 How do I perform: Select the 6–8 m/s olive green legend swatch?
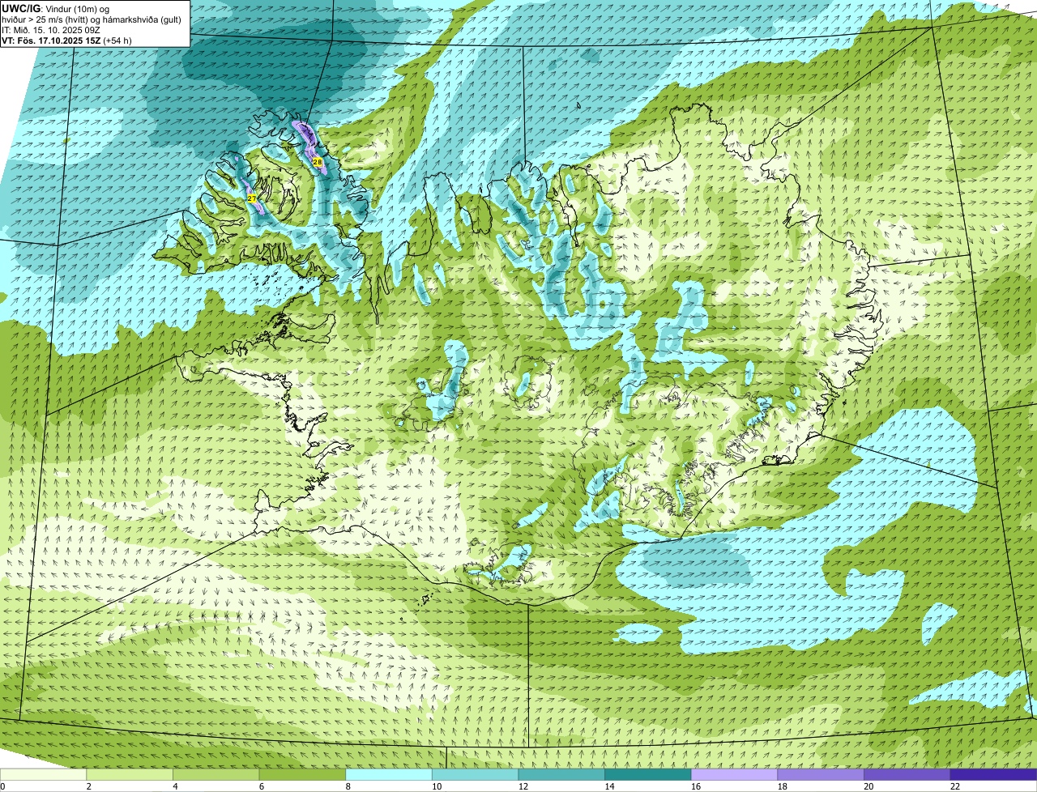pyautogui.click(x=302, y=774)
